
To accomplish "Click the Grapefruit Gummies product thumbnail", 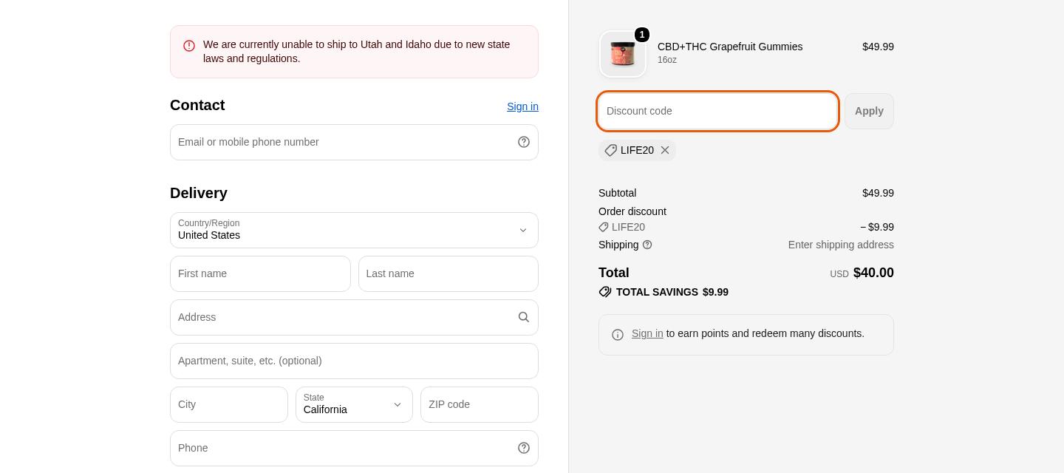I will (623, 54).
